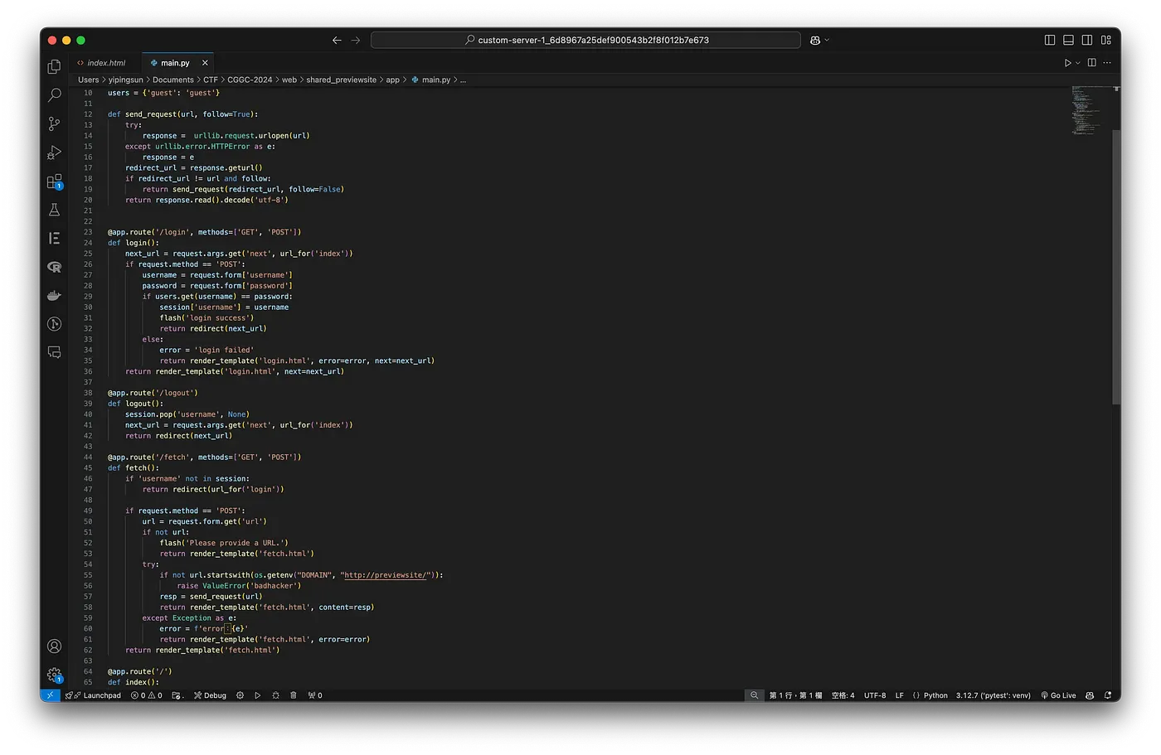1161x755 pixels.
Task: Click the web breadcrumb
Action: pos(289,80)
